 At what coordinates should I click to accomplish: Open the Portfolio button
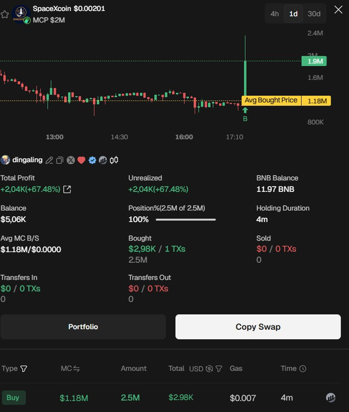point(83,327)
